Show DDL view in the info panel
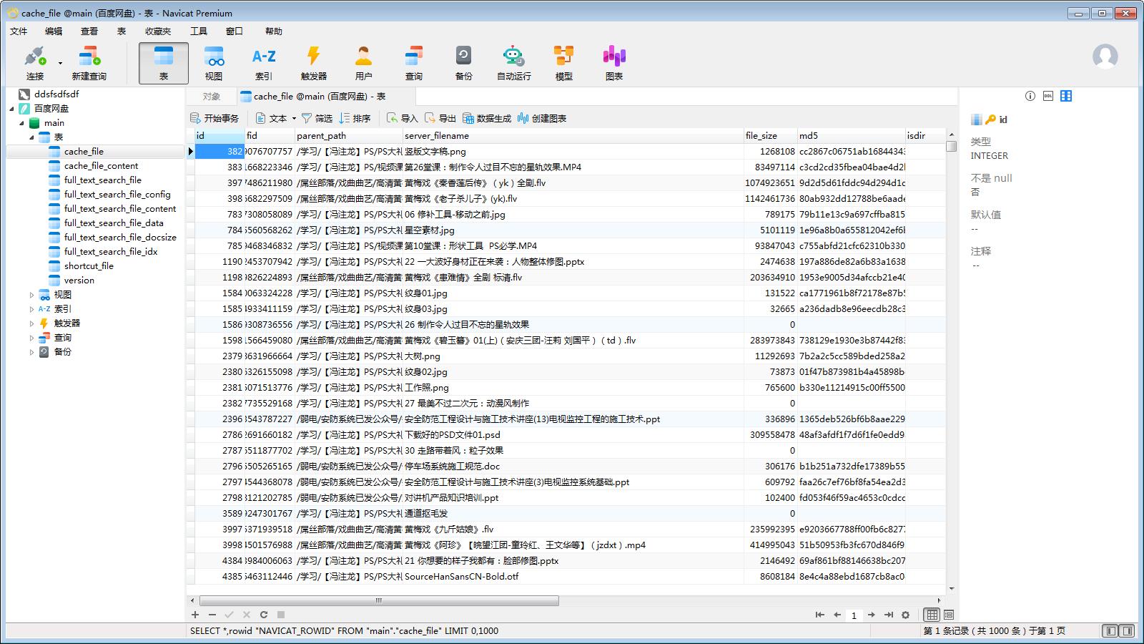 click(x=1048, y=96)
